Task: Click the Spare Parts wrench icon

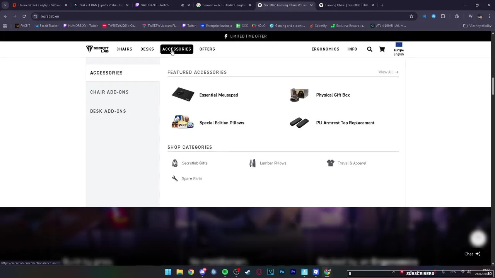Action: click(x=175, y=178)
